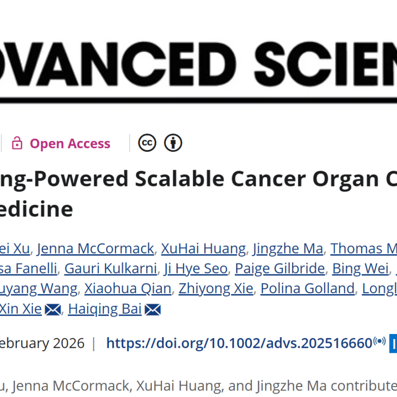Screen dimensions: 397x397
Task: View author Xiaohua Qian
Action: click(128, 288)
